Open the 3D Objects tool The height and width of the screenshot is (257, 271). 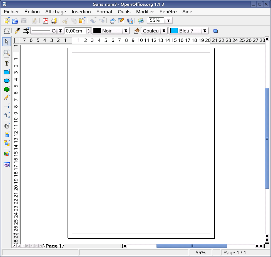(6, 89)
